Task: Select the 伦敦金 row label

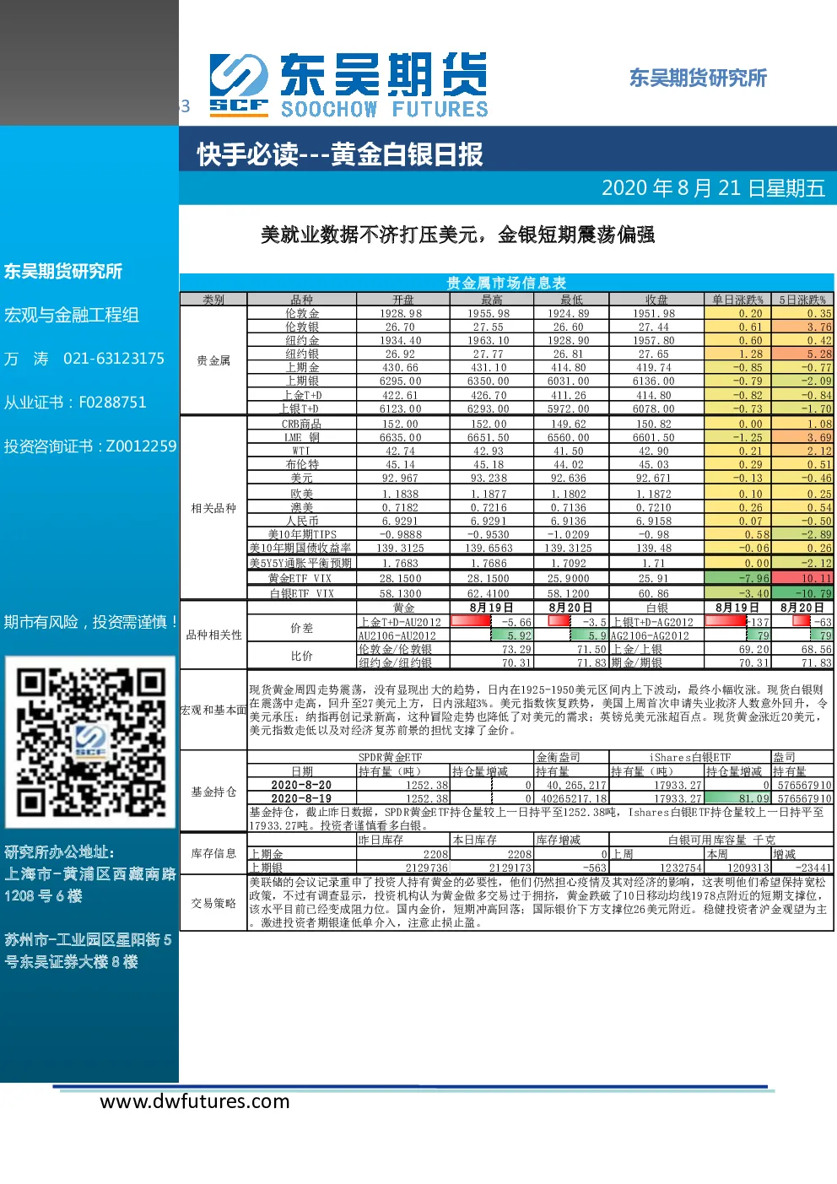Action: point(302,313)
